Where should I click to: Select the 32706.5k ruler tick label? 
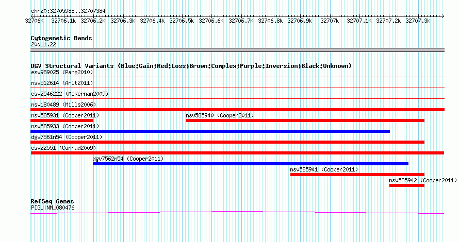(x=182, y=21)
